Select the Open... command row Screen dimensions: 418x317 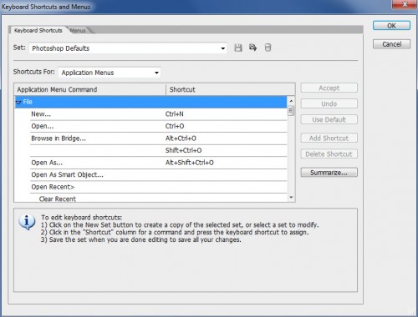tap(159, 126)
